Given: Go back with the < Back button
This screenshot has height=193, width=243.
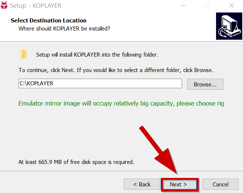Looking at the screenshot, I should pos(142,184).
